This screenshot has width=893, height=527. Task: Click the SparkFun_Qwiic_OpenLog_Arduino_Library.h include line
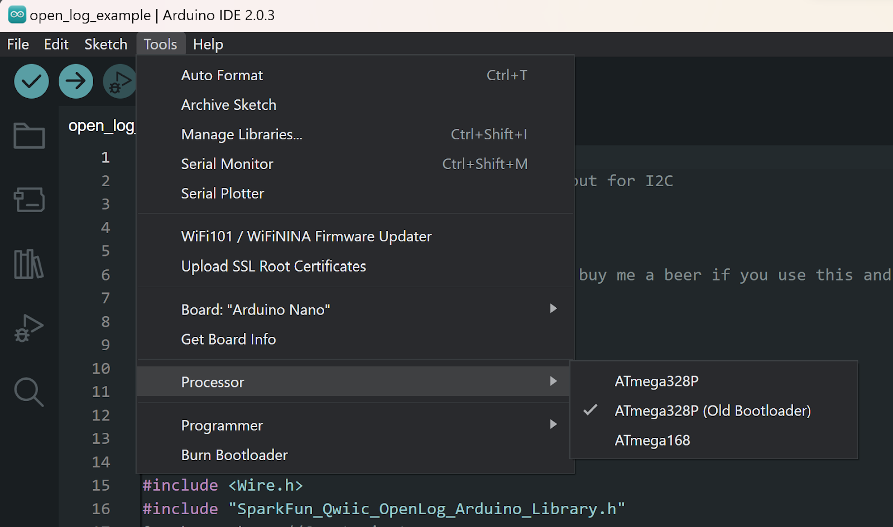click(384, 509)
